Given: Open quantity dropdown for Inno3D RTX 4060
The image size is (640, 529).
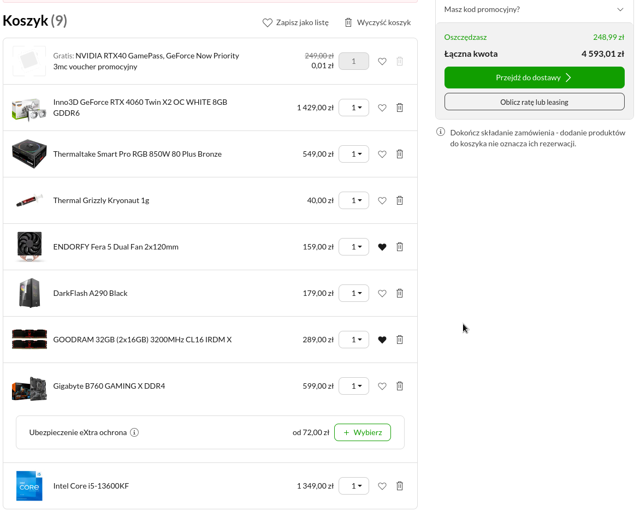Looking at the screenshot, I should coord(354,108).
